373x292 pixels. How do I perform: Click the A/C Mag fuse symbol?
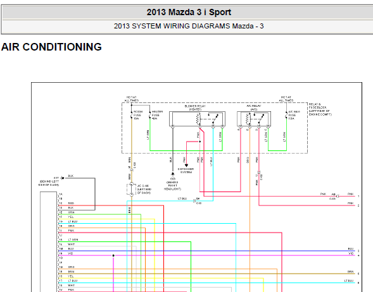286,115
